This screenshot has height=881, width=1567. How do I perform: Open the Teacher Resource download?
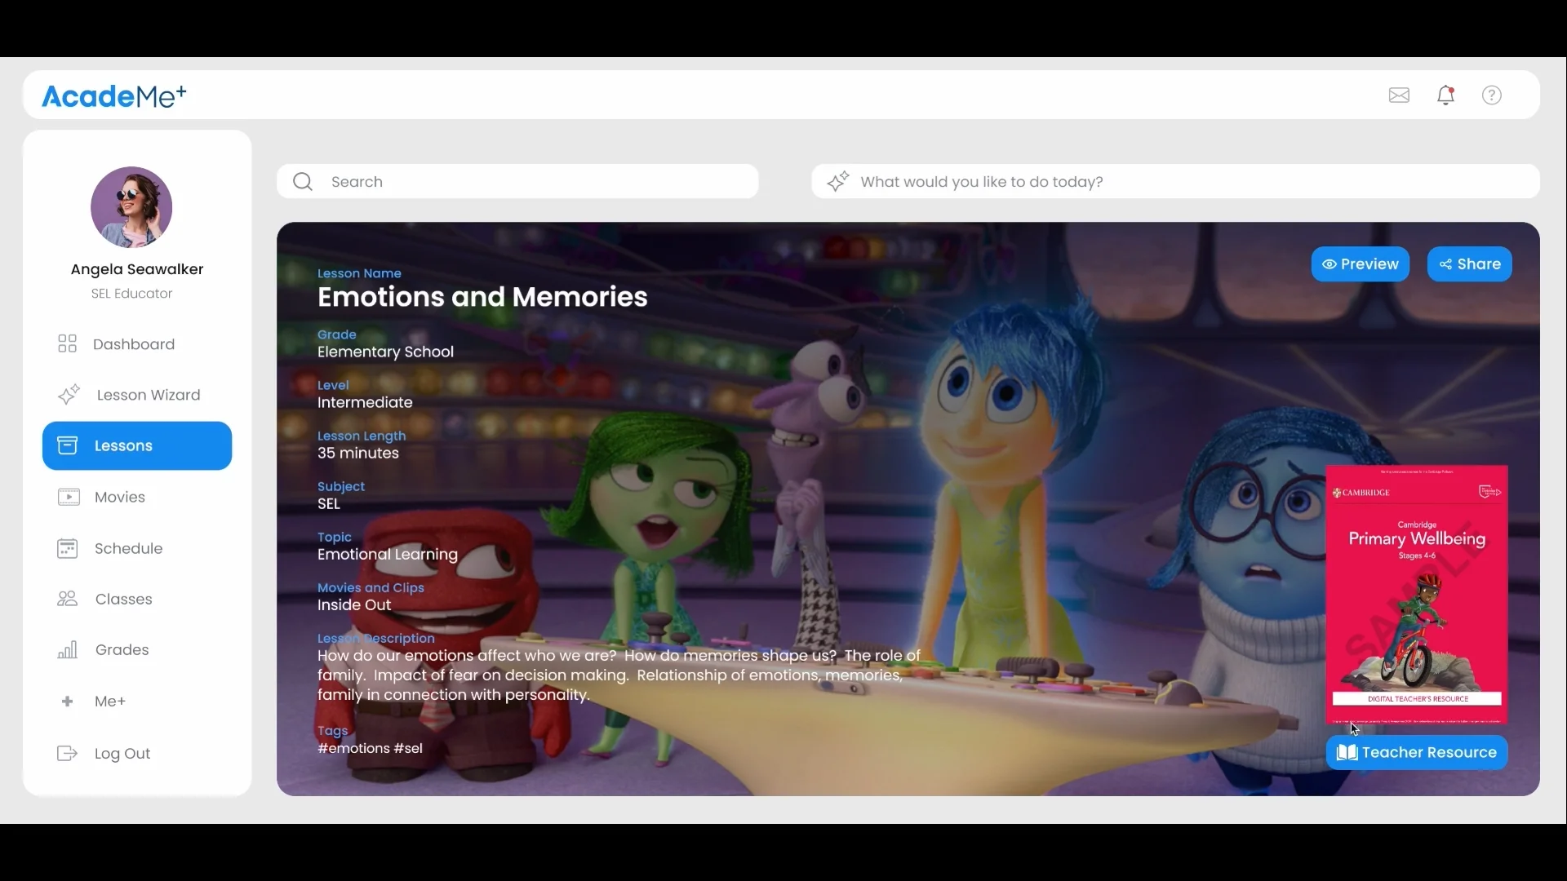pyautogui.click(x=1416, y=751)
